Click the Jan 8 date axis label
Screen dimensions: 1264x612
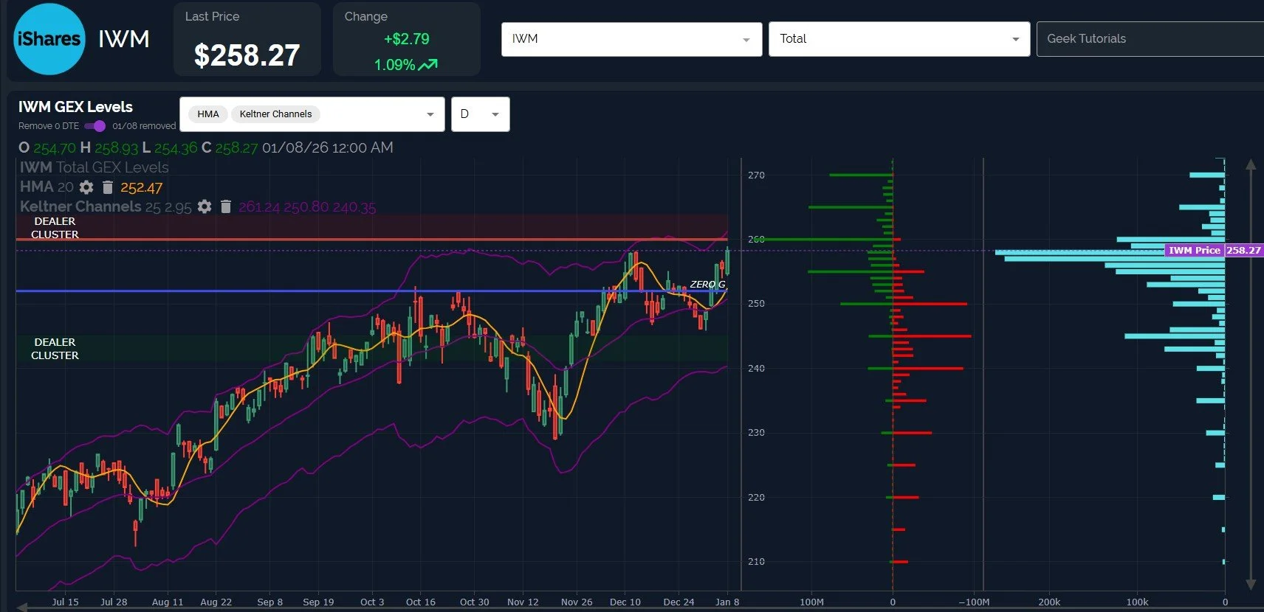727,602
